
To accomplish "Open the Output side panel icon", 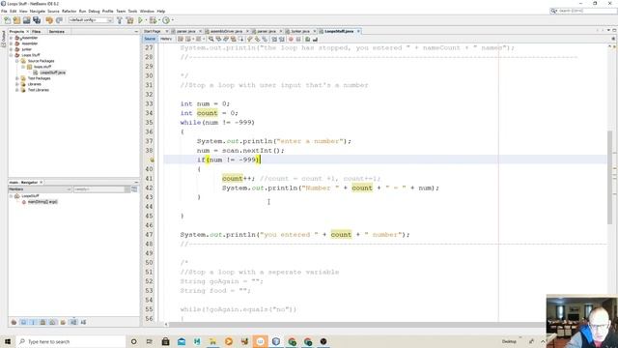I will pyautogui.click(x=4, y=40).
